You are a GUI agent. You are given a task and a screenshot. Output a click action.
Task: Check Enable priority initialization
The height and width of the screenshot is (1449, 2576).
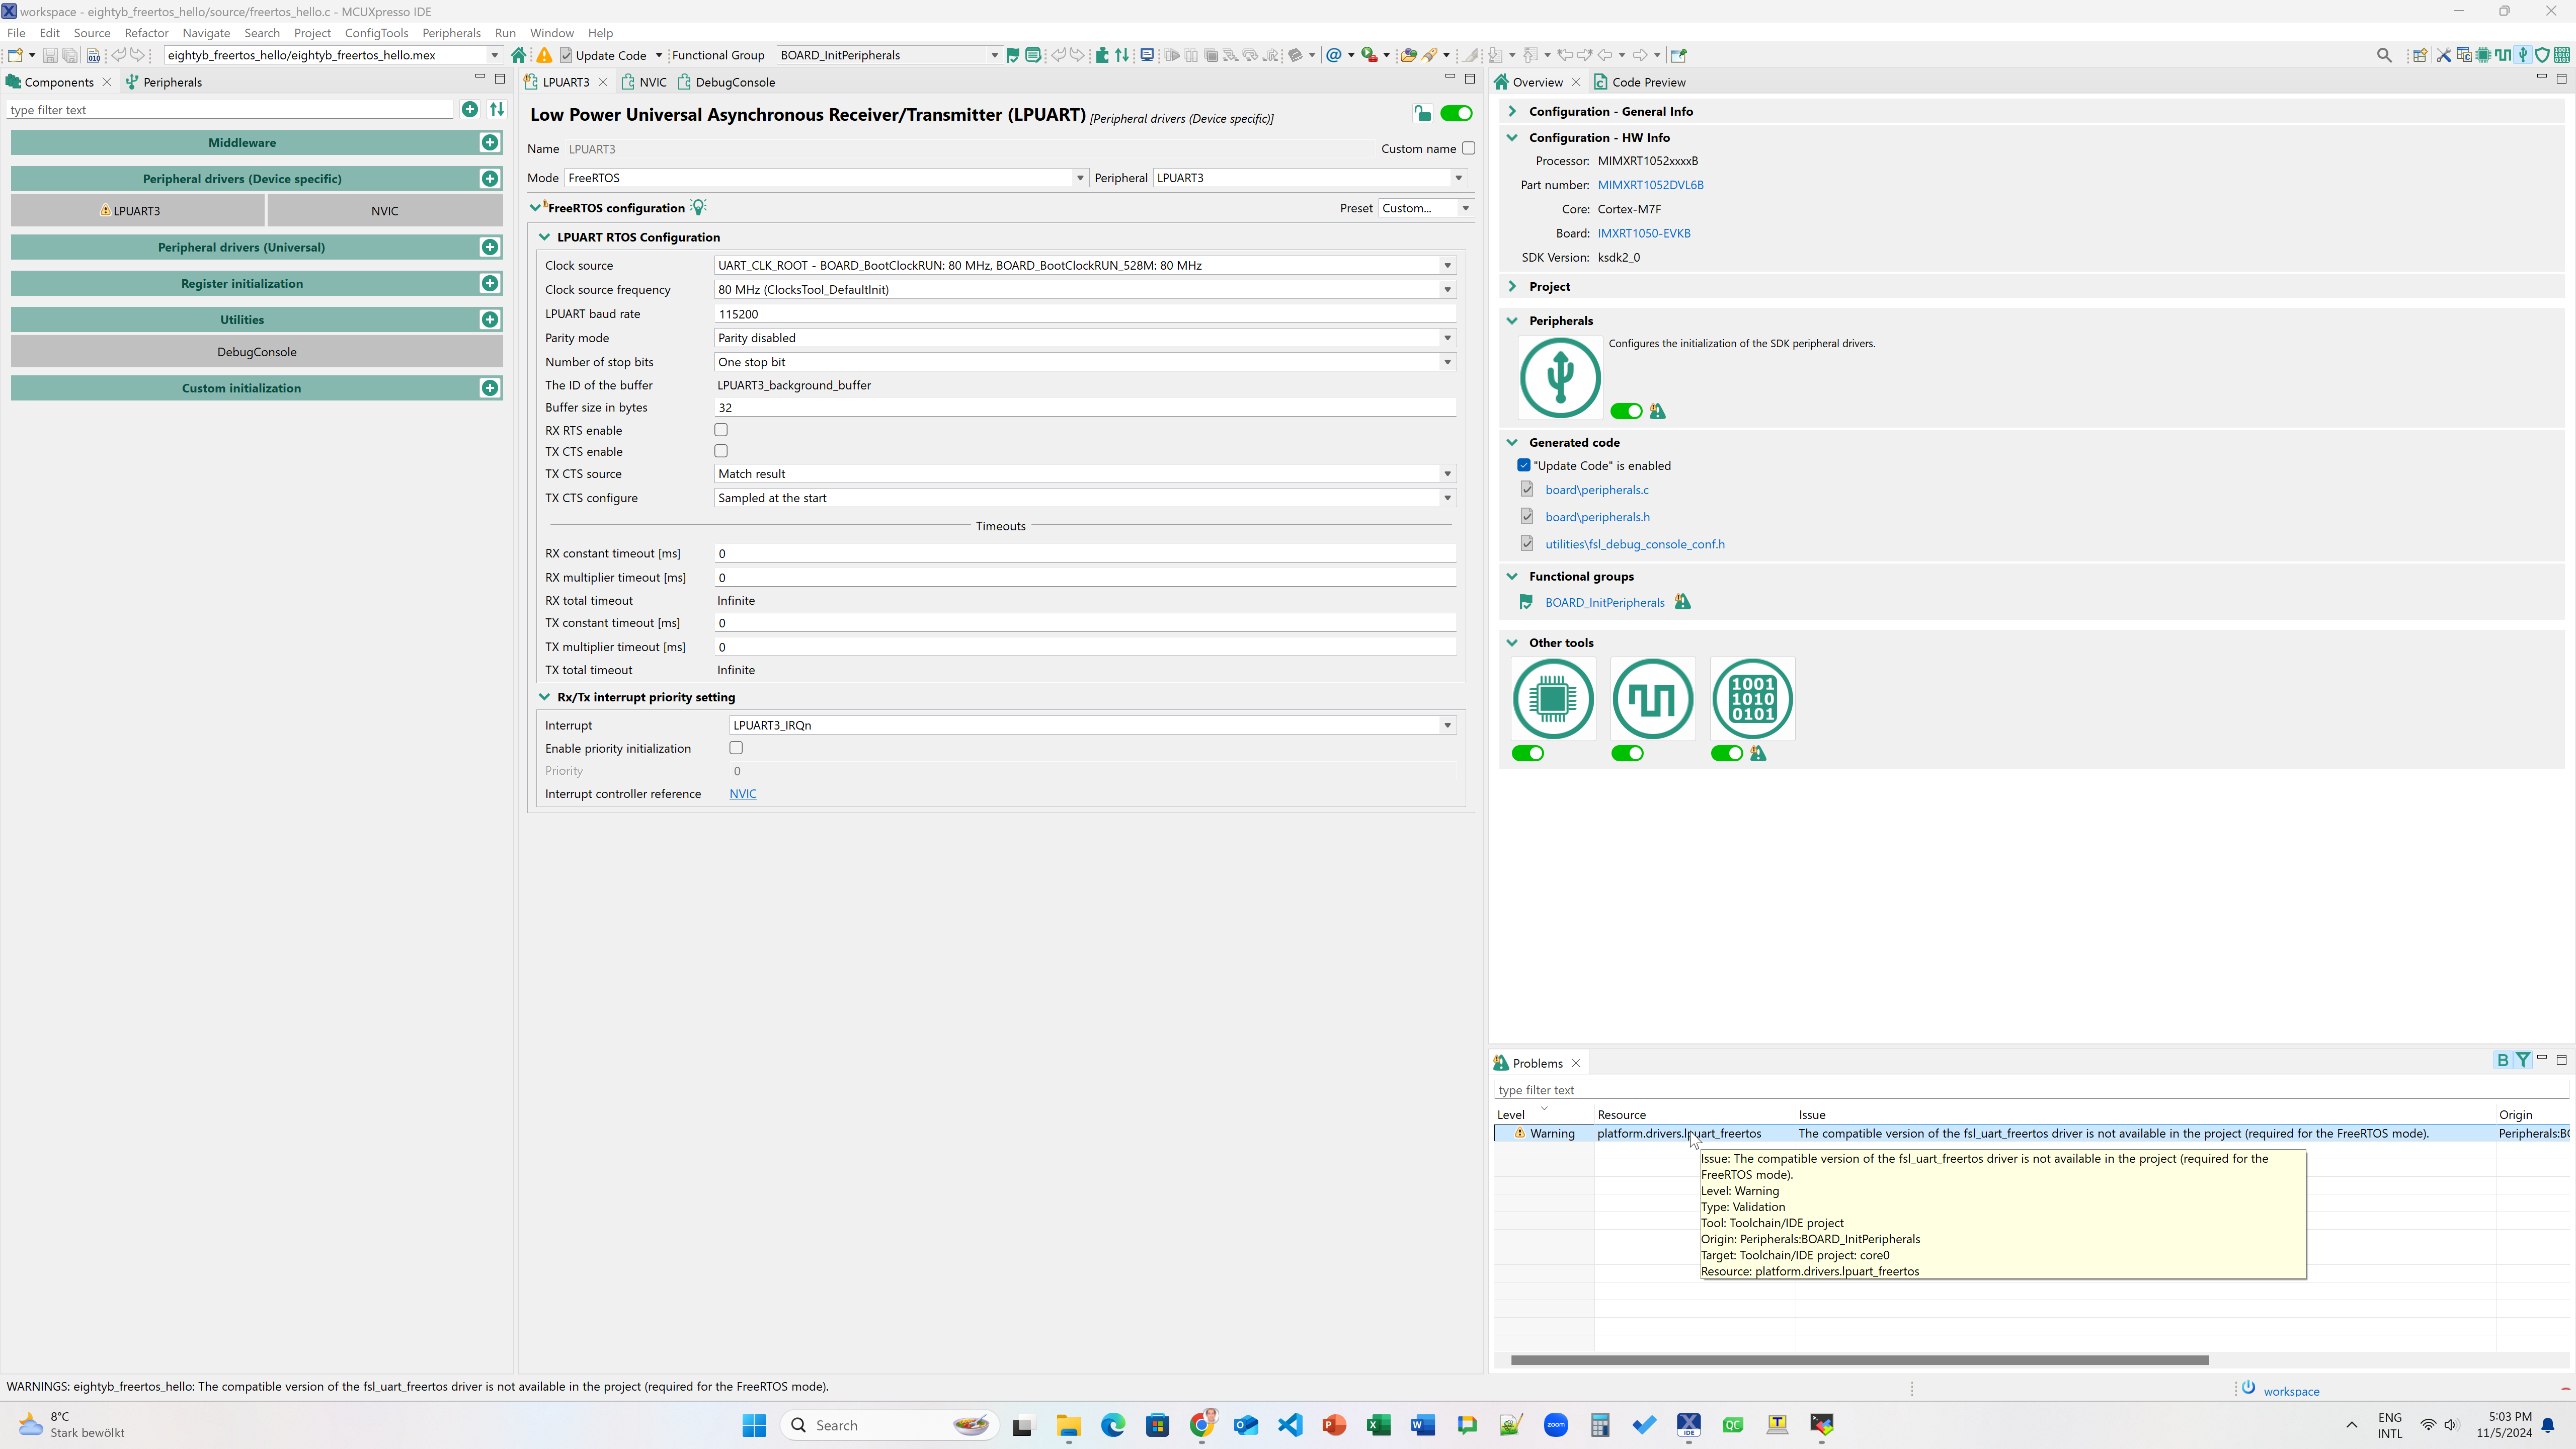click(x=736, y=748)
